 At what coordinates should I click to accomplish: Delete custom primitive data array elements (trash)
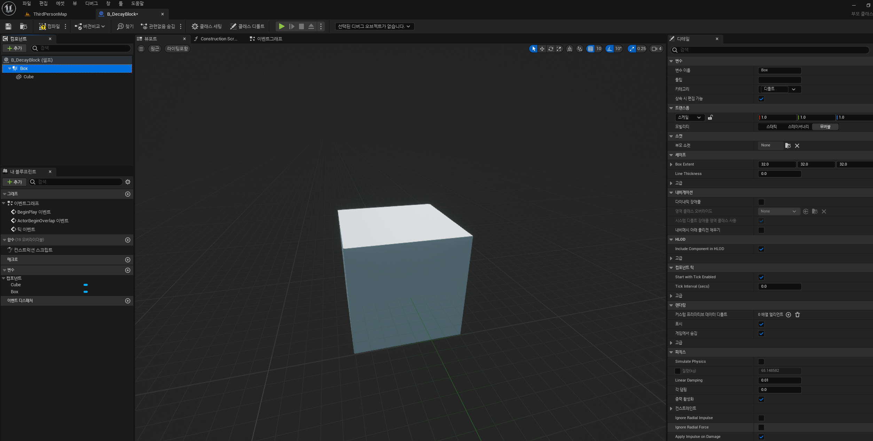pos(797,315)
